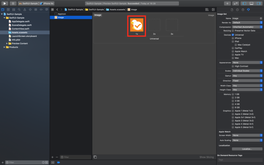Open the Library with the plus button
The image size is (264, 165).
(227, 3)
